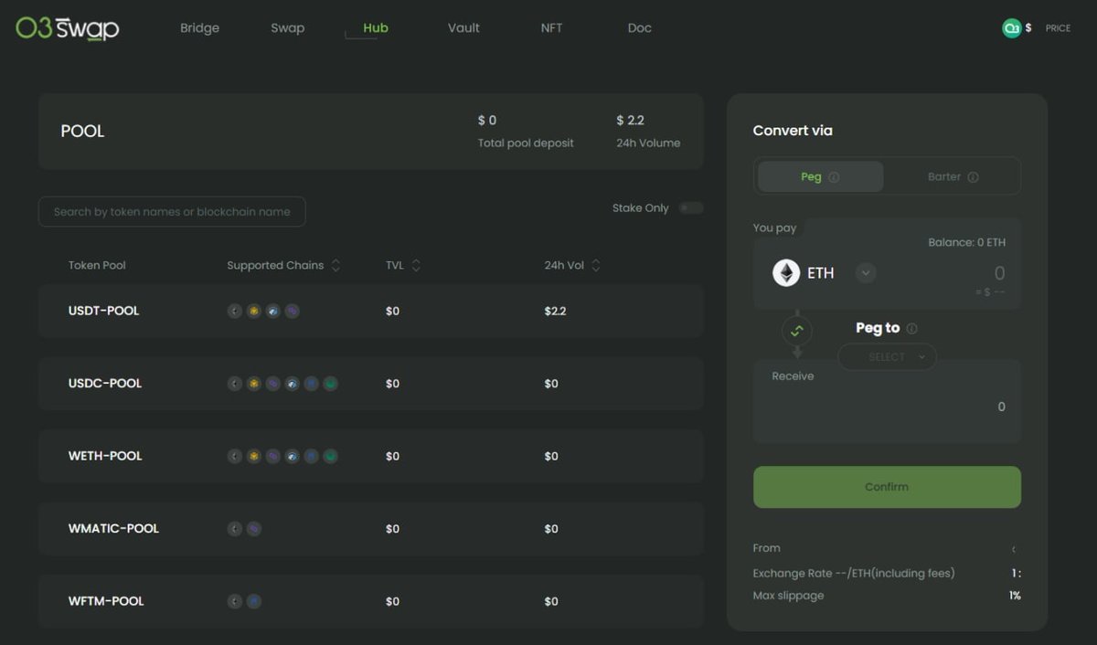Image resolution: width=1097 pixels, height=645 pixels.
Task: Click dark blue chain icon in USDC-POOL row
Action: click(x=312, y=384)
